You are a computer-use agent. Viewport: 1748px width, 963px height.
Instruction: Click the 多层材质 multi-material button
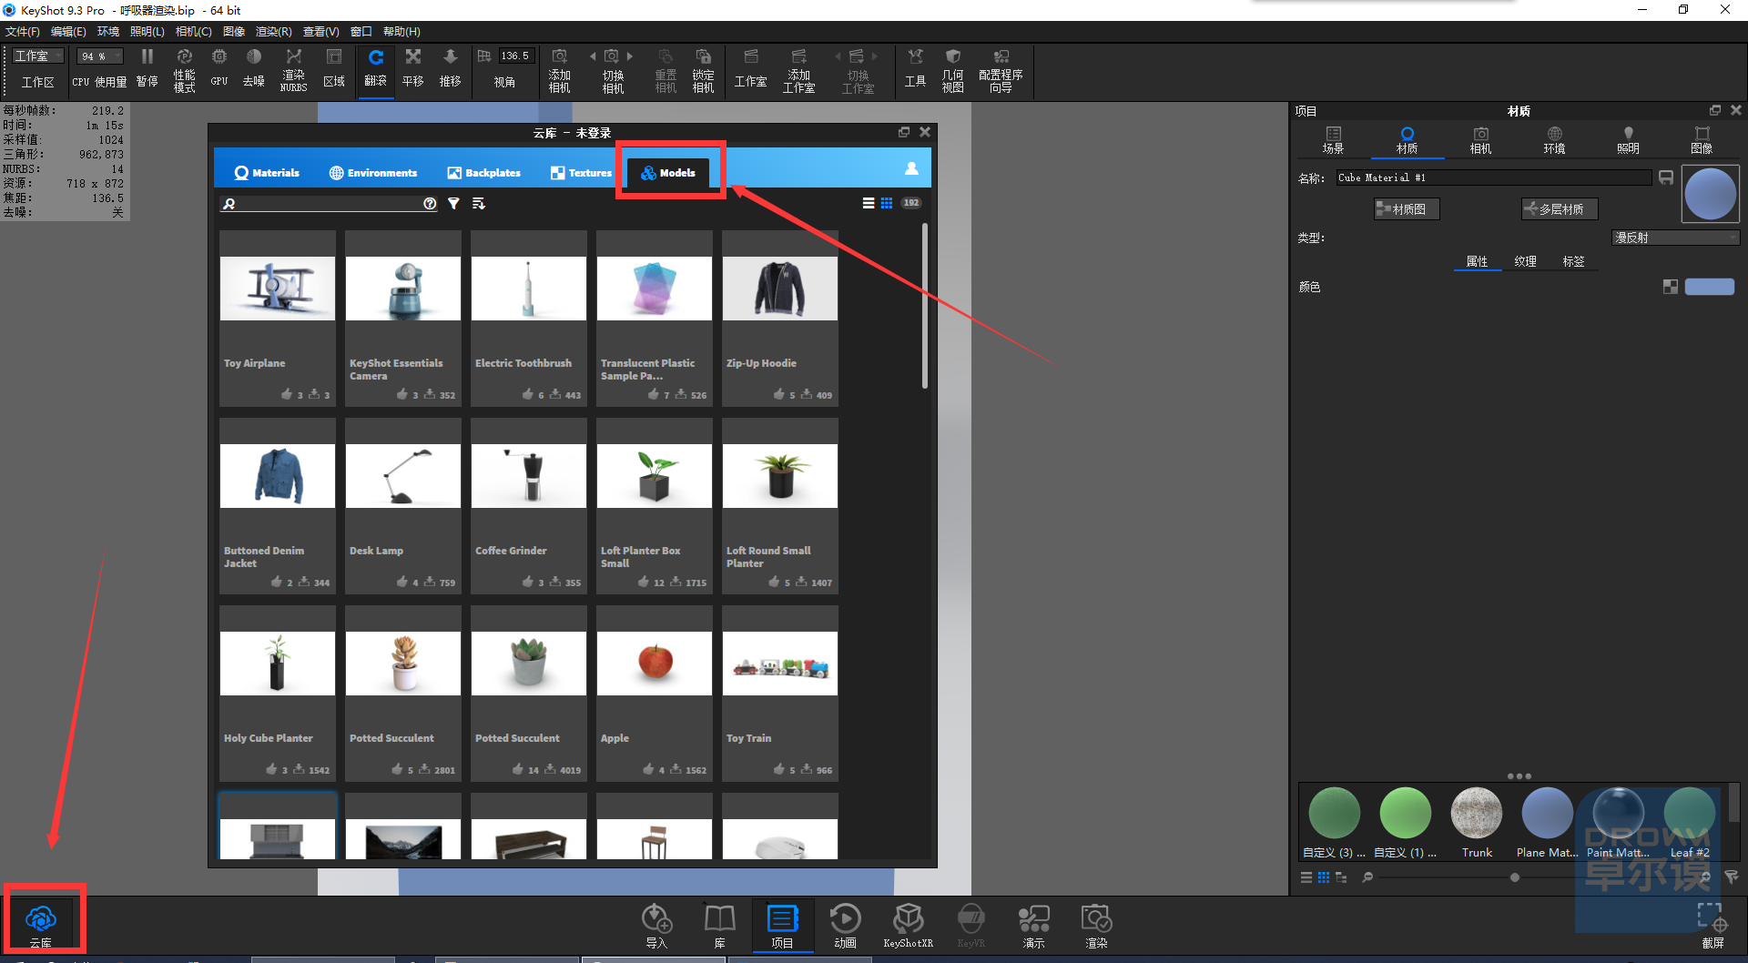[1560, 209]
